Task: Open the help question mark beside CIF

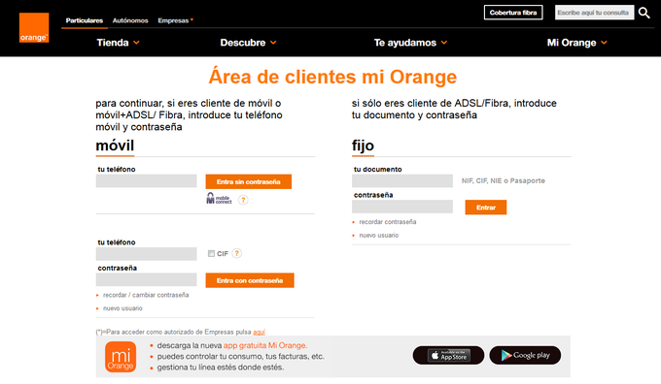Action: coord(237,253)
